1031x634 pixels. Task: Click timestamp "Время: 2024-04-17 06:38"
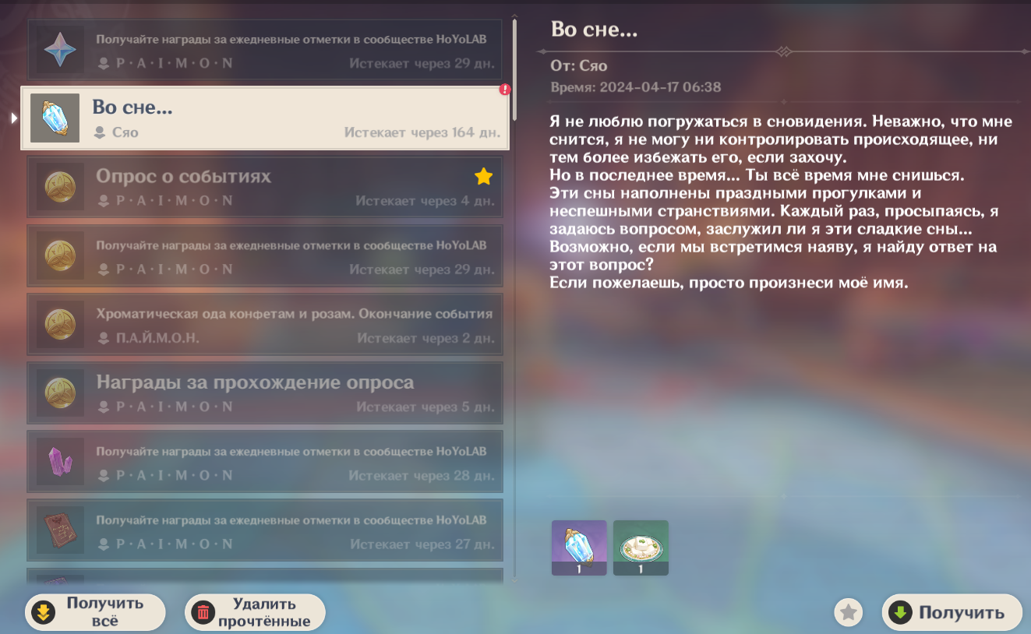(636, 87)
